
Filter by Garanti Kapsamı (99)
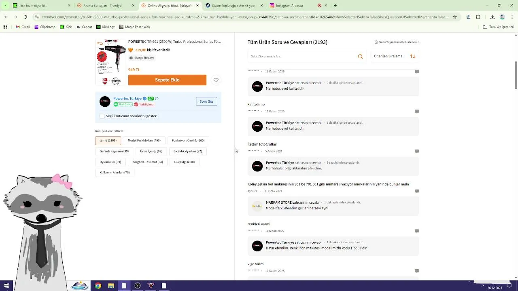(114, 151)
